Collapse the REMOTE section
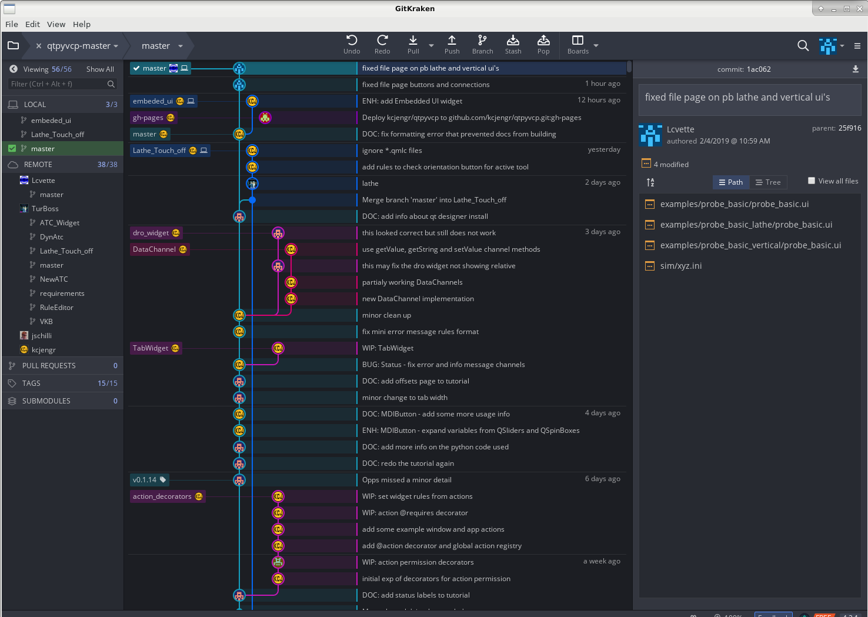This screenshot has width=868, height=617. tap(62, 165)
